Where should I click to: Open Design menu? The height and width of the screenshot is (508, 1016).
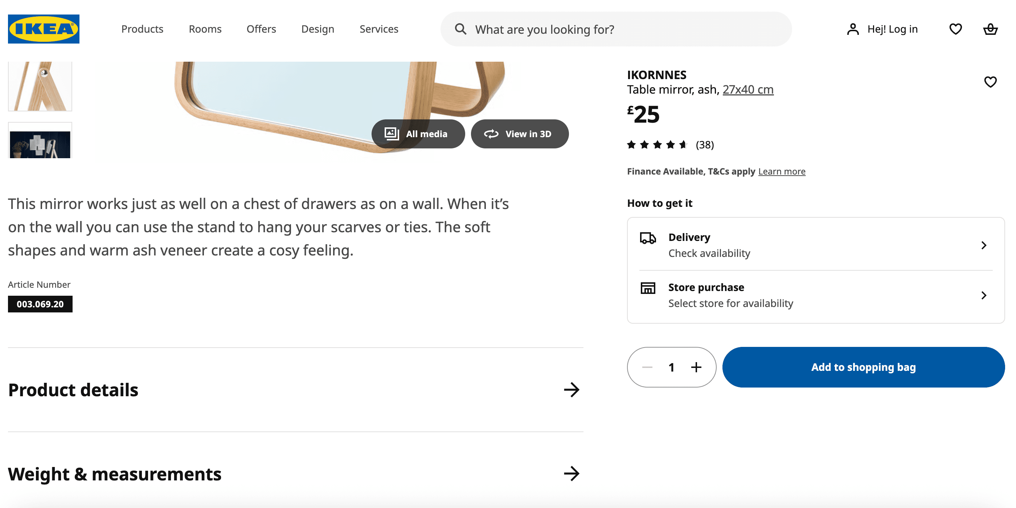[x=317, y=29]
